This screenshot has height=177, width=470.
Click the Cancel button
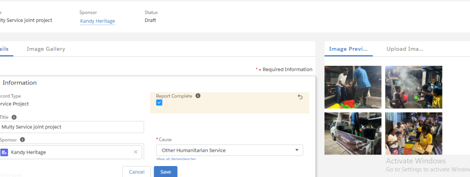point(136,172)
